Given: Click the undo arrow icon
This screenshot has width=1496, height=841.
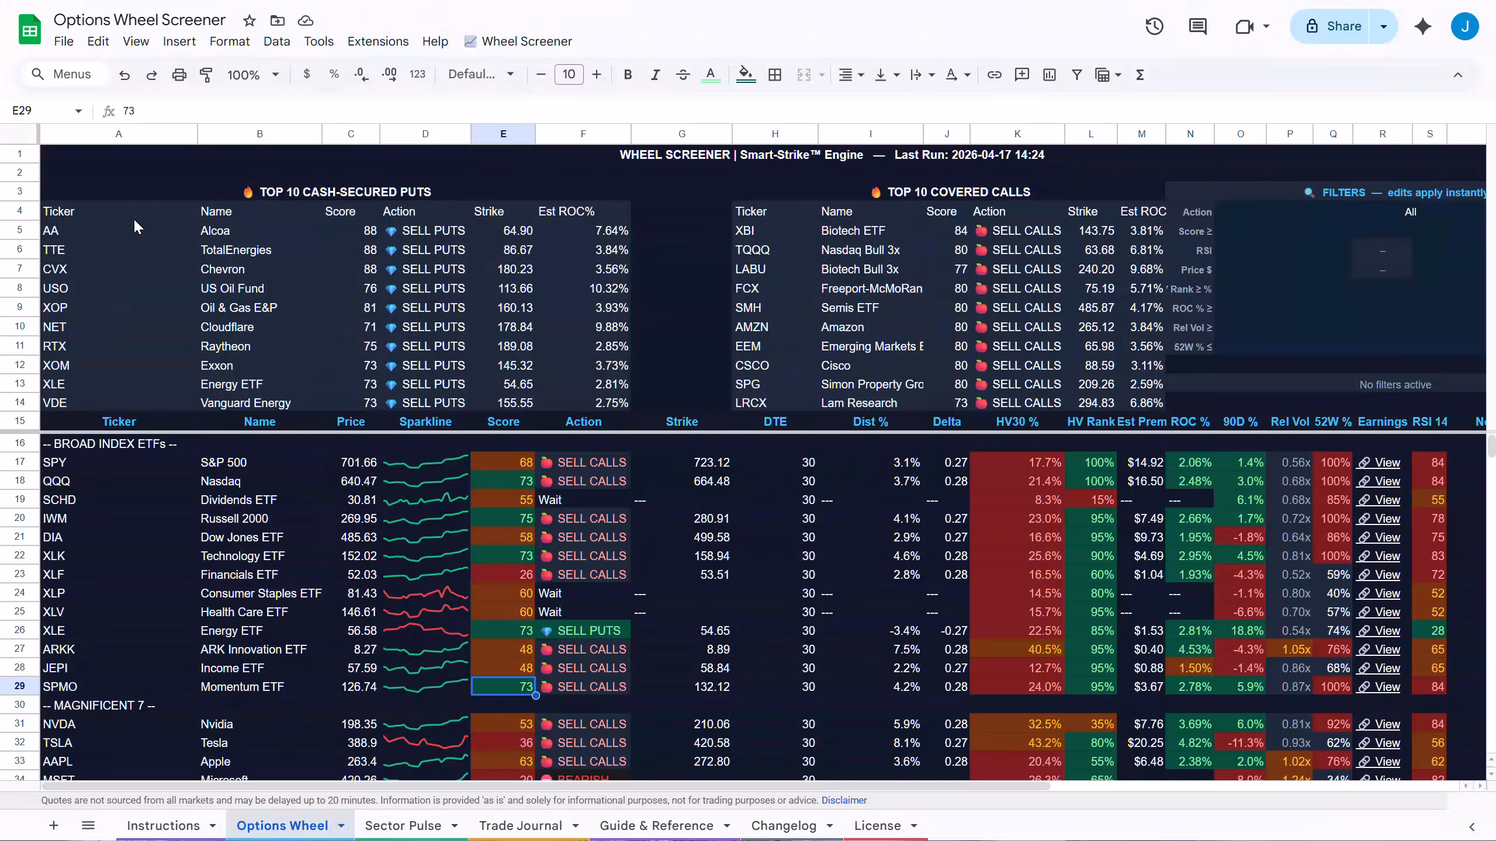Looking at the screenshot, I should coord(124,75).
